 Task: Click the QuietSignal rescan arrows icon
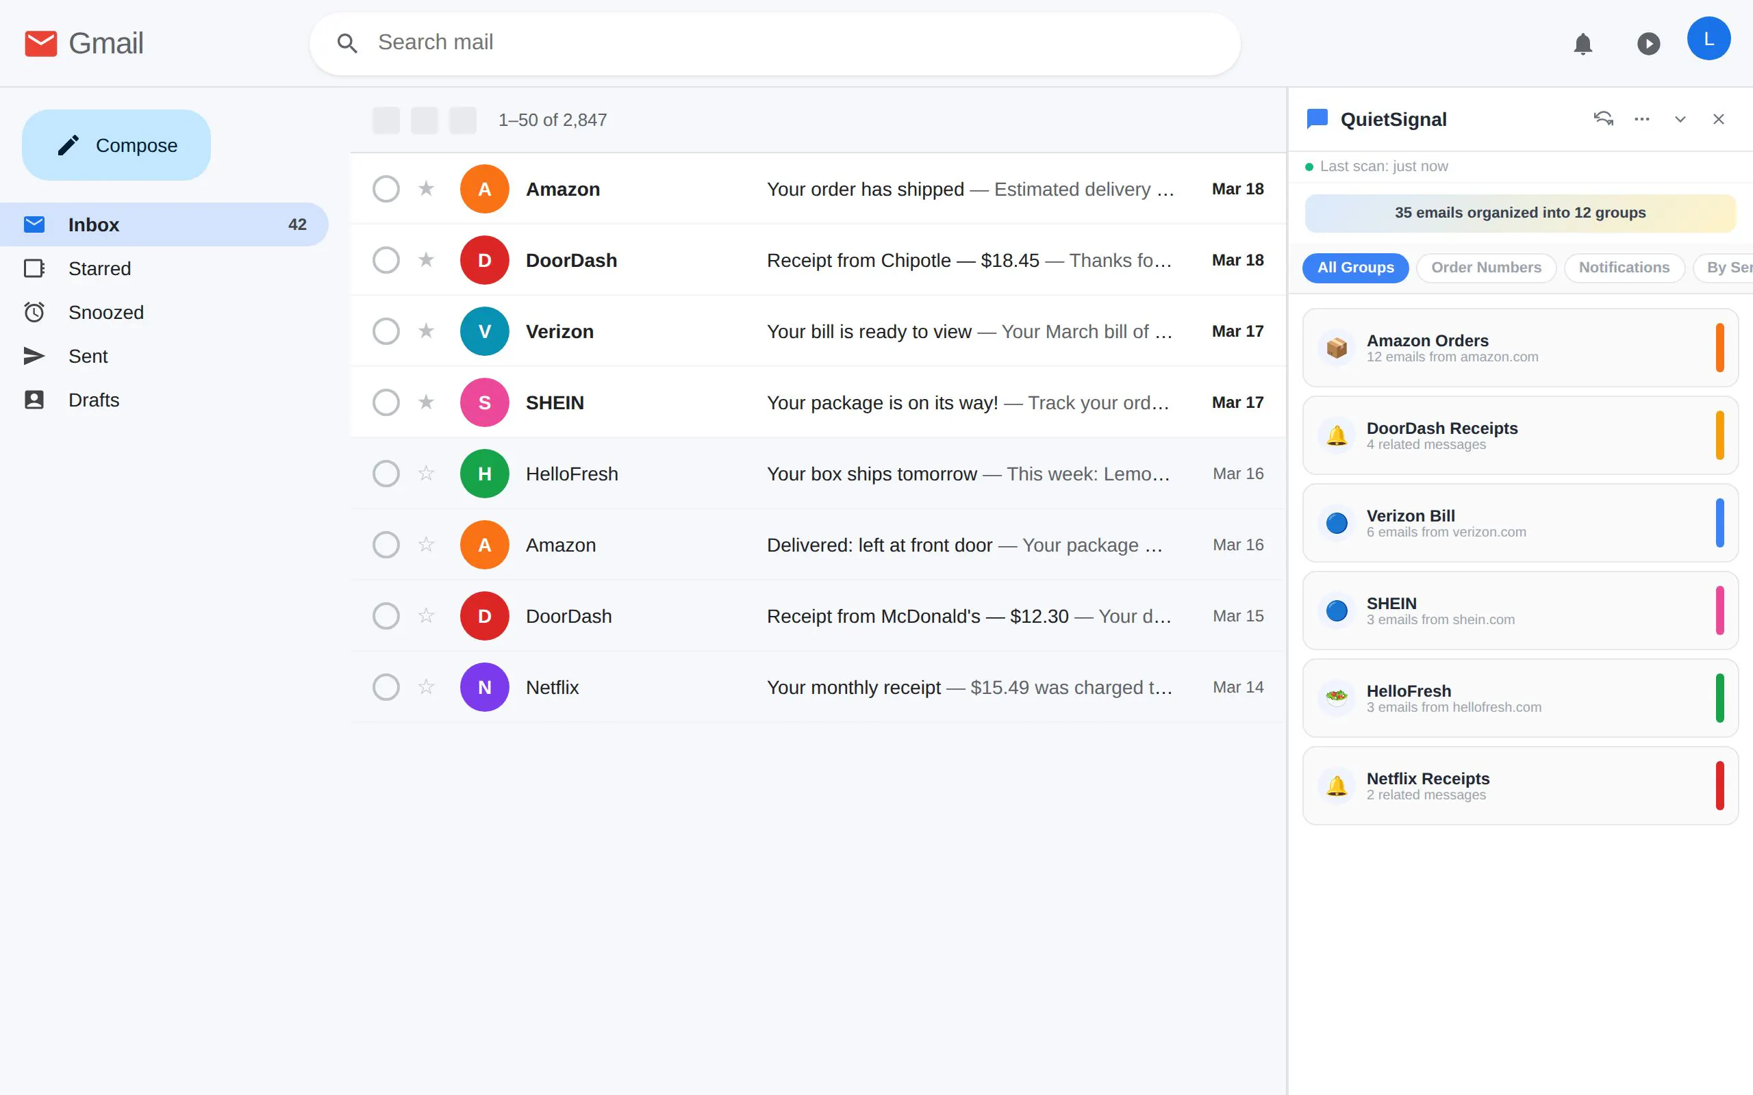click(1603, 119)
